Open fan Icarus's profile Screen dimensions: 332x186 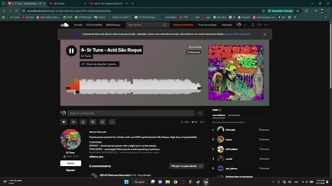(229, 139)
